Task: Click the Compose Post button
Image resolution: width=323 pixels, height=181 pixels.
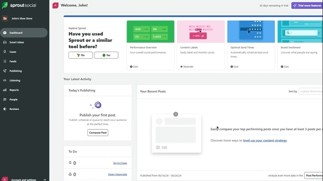Action: 98,133
